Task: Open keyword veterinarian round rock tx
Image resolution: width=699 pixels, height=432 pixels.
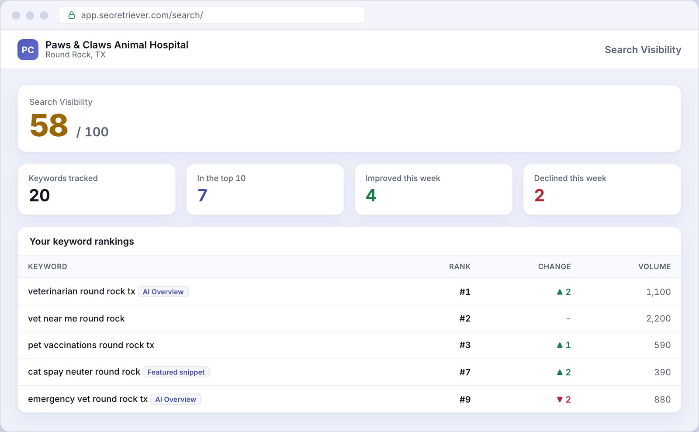Action: (x=82, y=291)
